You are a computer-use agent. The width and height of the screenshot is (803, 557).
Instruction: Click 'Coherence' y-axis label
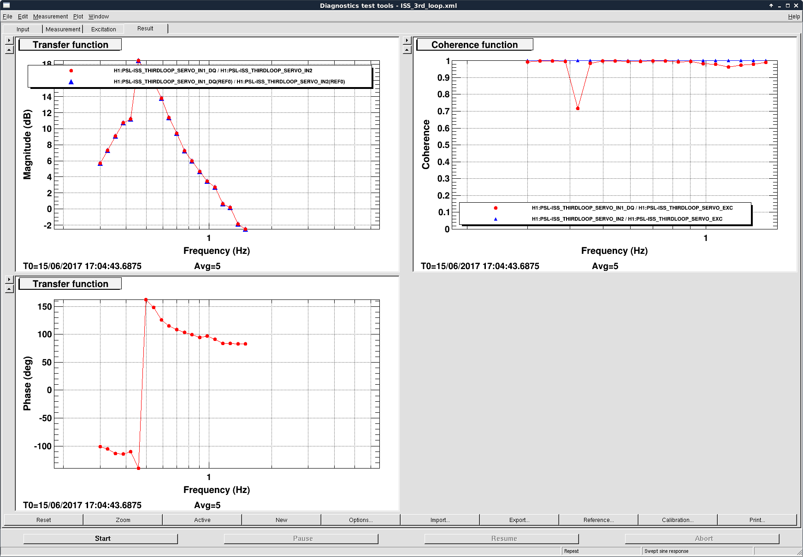425,144
